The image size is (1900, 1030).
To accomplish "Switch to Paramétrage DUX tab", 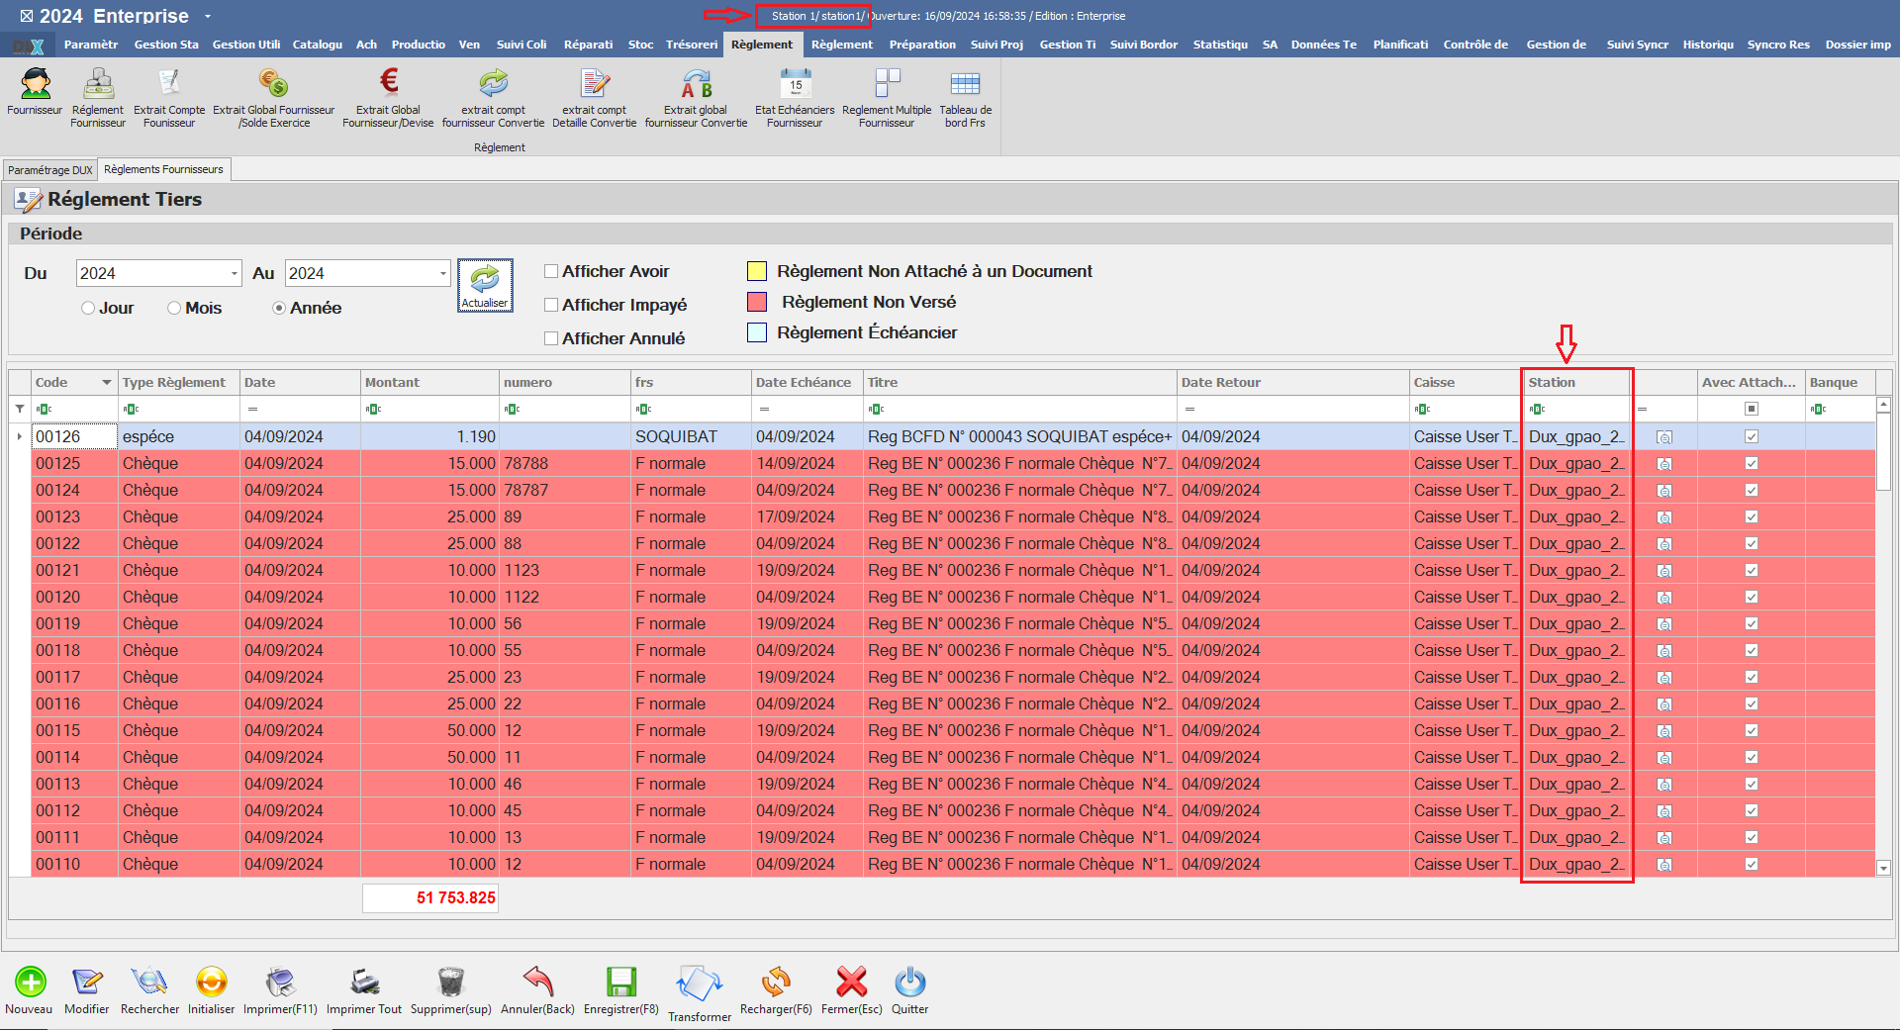I will point(50,170).
